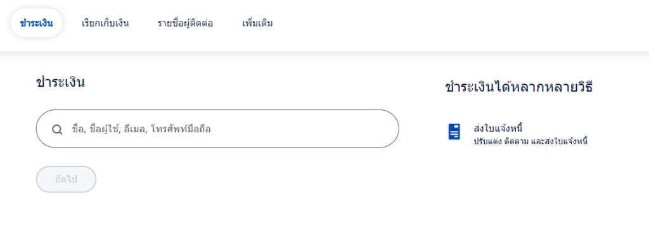Go to the รายชื่อผู้ติดต่อ tab
This screenshot has height=243, width=649.
tap(186, 23)
